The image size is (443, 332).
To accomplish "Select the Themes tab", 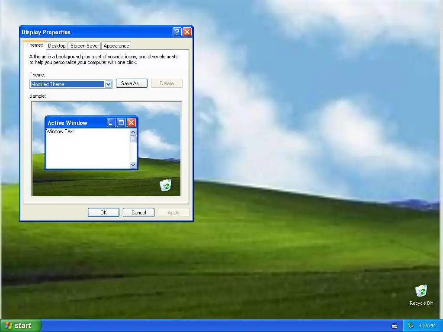I will (x=35, y=45).
